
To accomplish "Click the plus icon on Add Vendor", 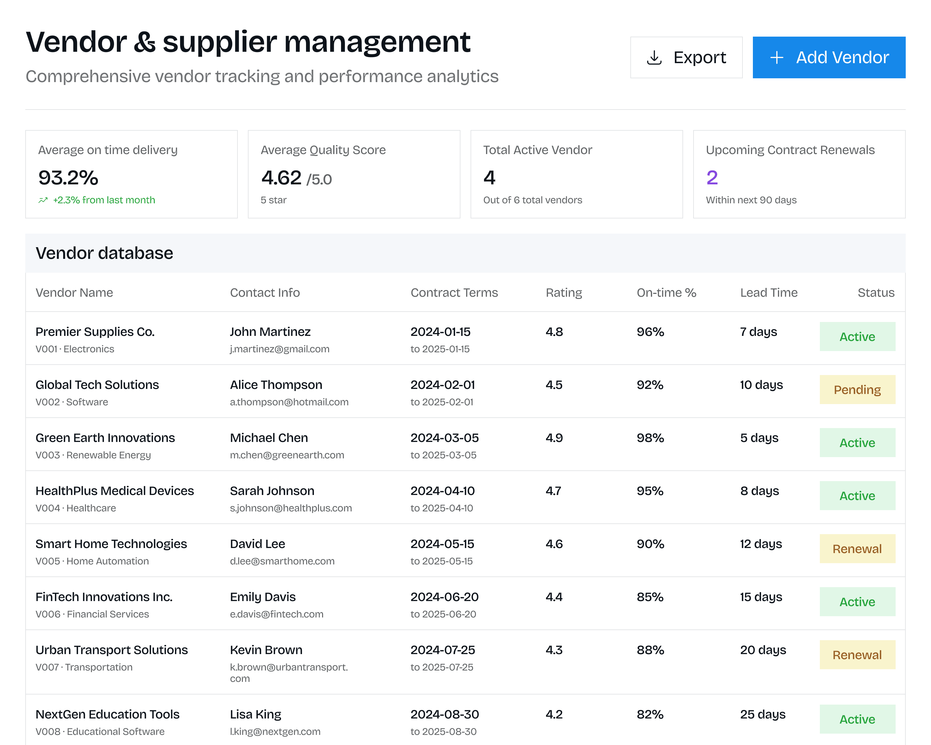I will pos(776,57).
